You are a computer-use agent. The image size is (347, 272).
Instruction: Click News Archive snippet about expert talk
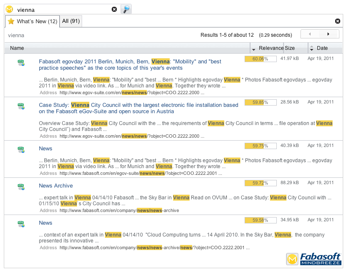point(185,200)
